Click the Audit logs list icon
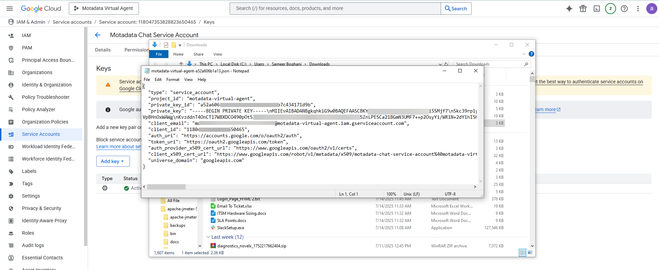 11,245
